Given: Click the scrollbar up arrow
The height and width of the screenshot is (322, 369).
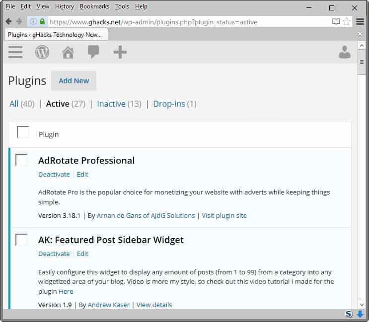Looking at the screenshot, I should click(x=362, y=45).
